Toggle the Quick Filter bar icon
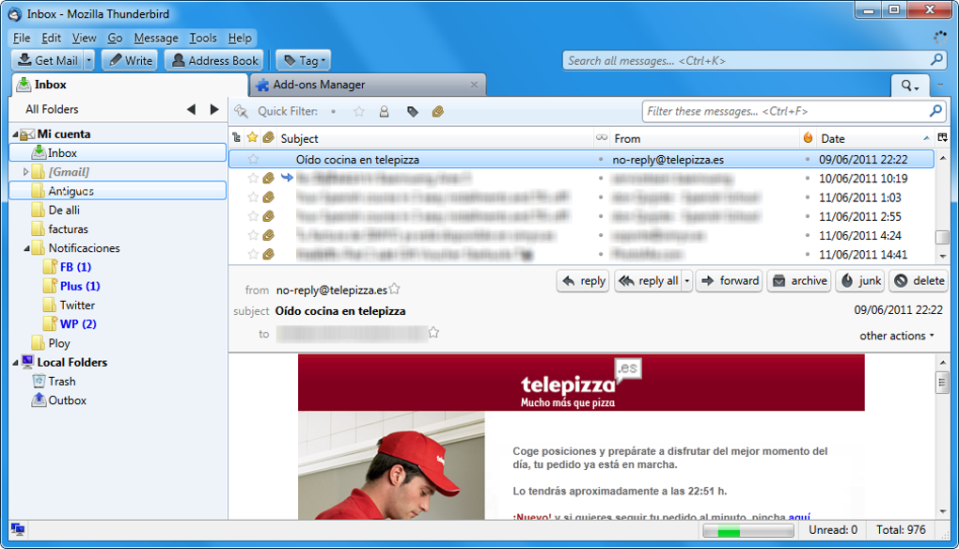959x549 pixels. click(241, 111)
